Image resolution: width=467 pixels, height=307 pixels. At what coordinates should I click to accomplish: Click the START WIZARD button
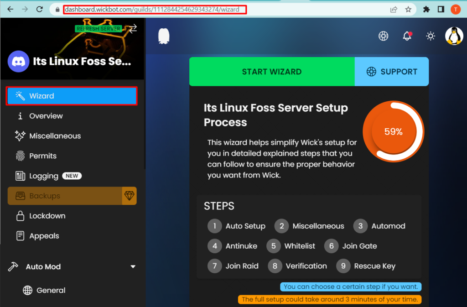pyautogui.click(x=272, y=72)
